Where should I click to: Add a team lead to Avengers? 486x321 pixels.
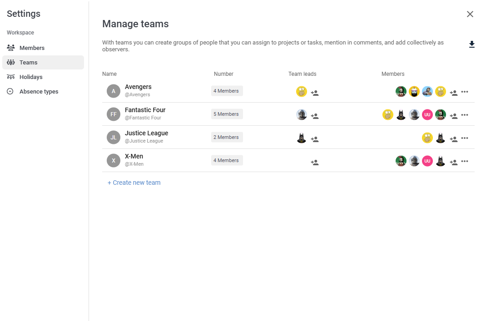pyautogui.click(x=315, y=93)
